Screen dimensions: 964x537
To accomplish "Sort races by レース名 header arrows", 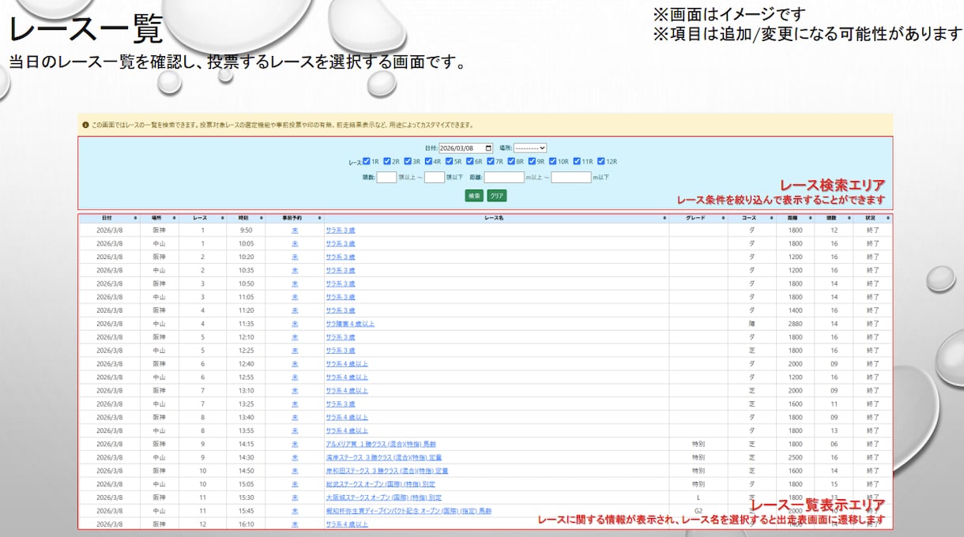I will (x=665, y=217).
